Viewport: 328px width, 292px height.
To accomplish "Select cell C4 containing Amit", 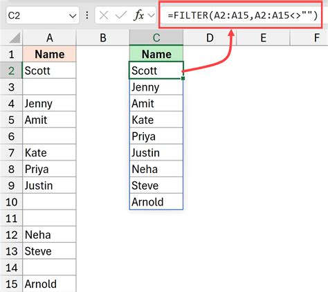I will pyautogui.click(x=156, y=103).
